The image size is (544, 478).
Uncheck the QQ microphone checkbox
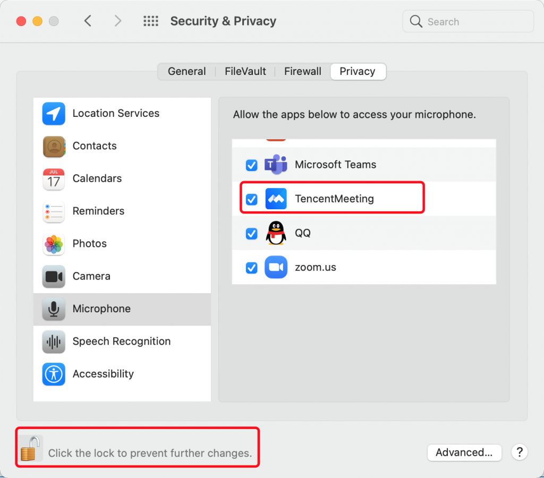[x=252, y=233]
